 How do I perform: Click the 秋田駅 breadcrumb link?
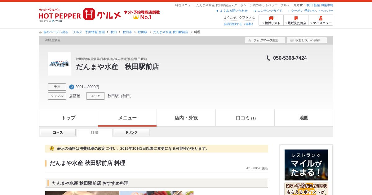142,32
